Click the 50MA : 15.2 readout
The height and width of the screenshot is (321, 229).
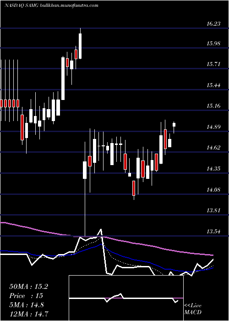28,287
